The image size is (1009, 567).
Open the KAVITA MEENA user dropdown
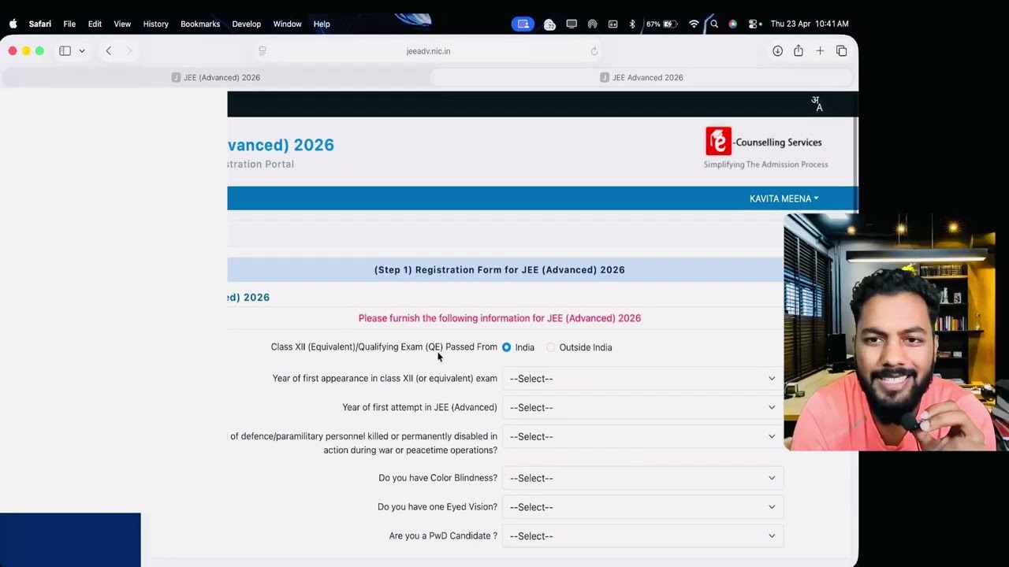point(784,198)
